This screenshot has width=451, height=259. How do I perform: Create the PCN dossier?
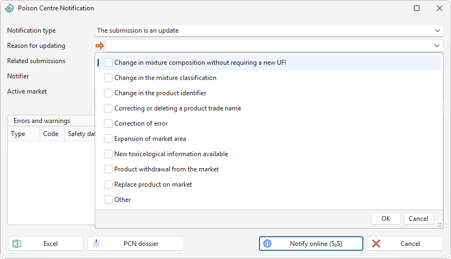click(x=136, y=244)
